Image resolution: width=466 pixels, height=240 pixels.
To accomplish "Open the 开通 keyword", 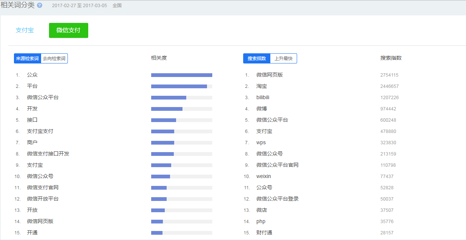I will pyautogui.click(x=32, y=233).
